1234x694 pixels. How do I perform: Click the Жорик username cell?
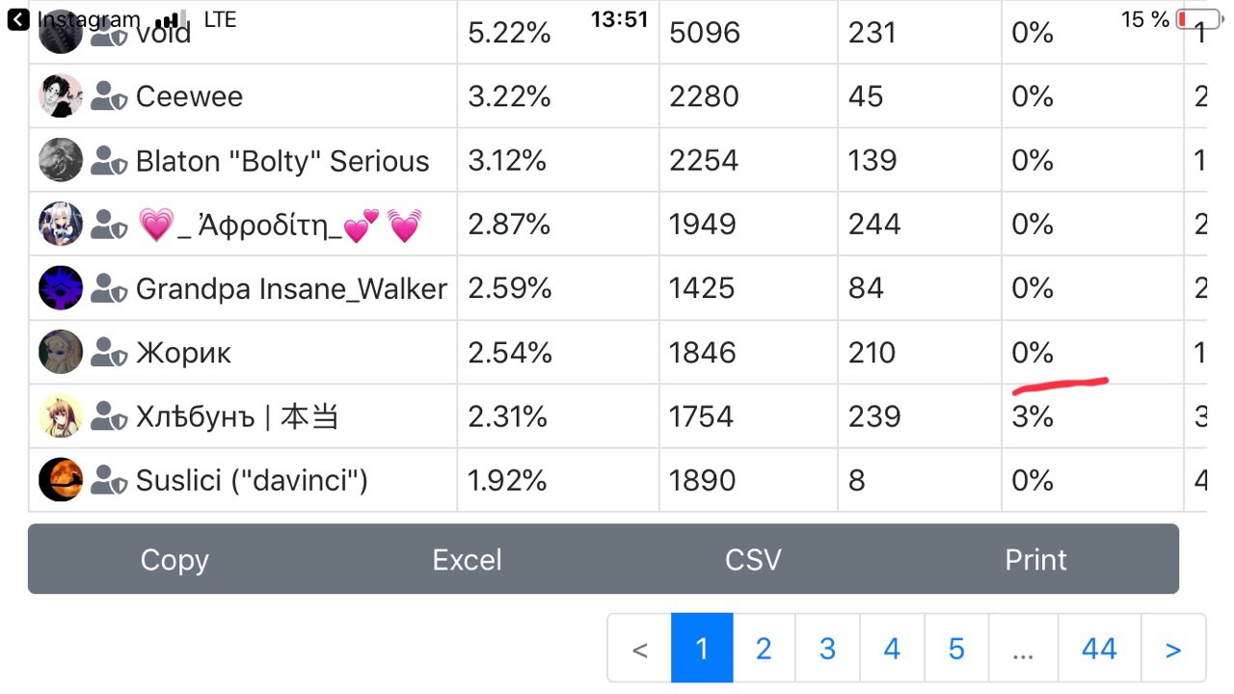point(243,353)
